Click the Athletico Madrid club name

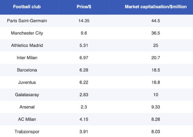click(x=27, y=45)
